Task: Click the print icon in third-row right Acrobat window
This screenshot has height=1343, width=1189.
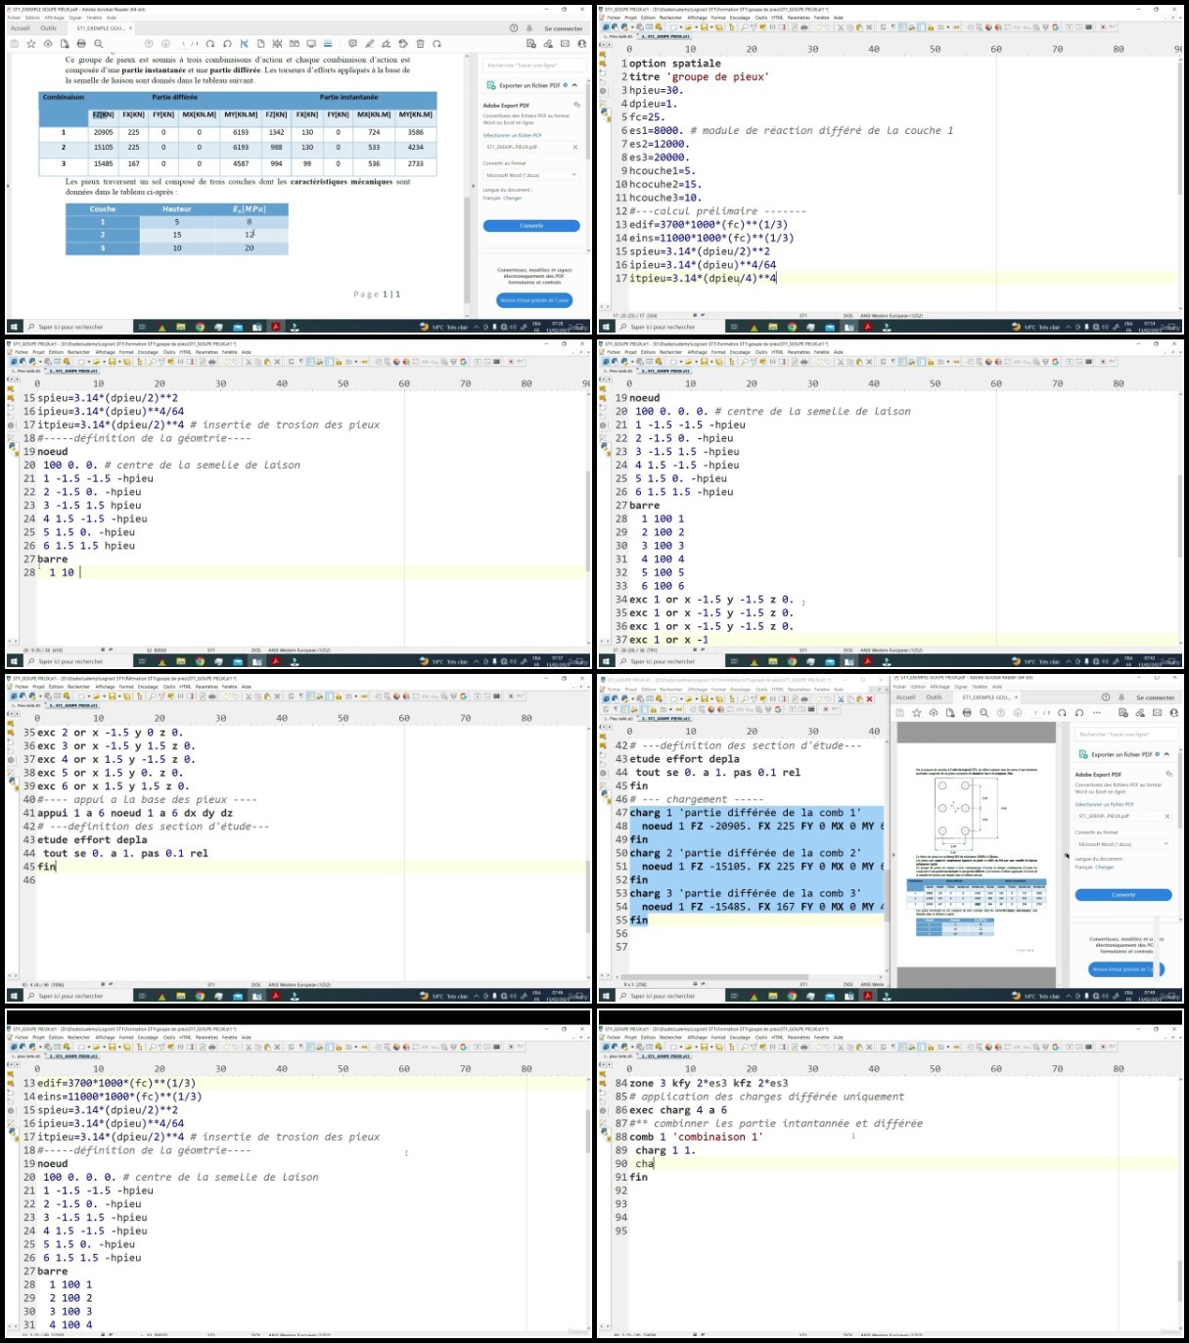Action: (x=967, y=713)
